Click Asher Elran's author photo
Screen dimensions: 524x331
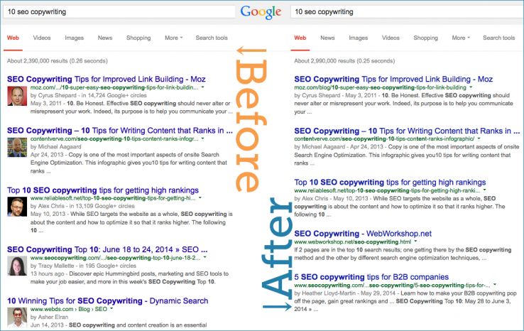pos(17,317)
